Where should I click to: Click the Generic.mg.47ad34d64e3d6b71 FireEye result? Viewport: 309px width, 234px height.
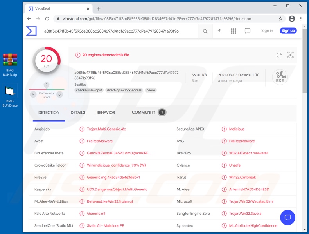pyautogui.click(x=113, y=177)
